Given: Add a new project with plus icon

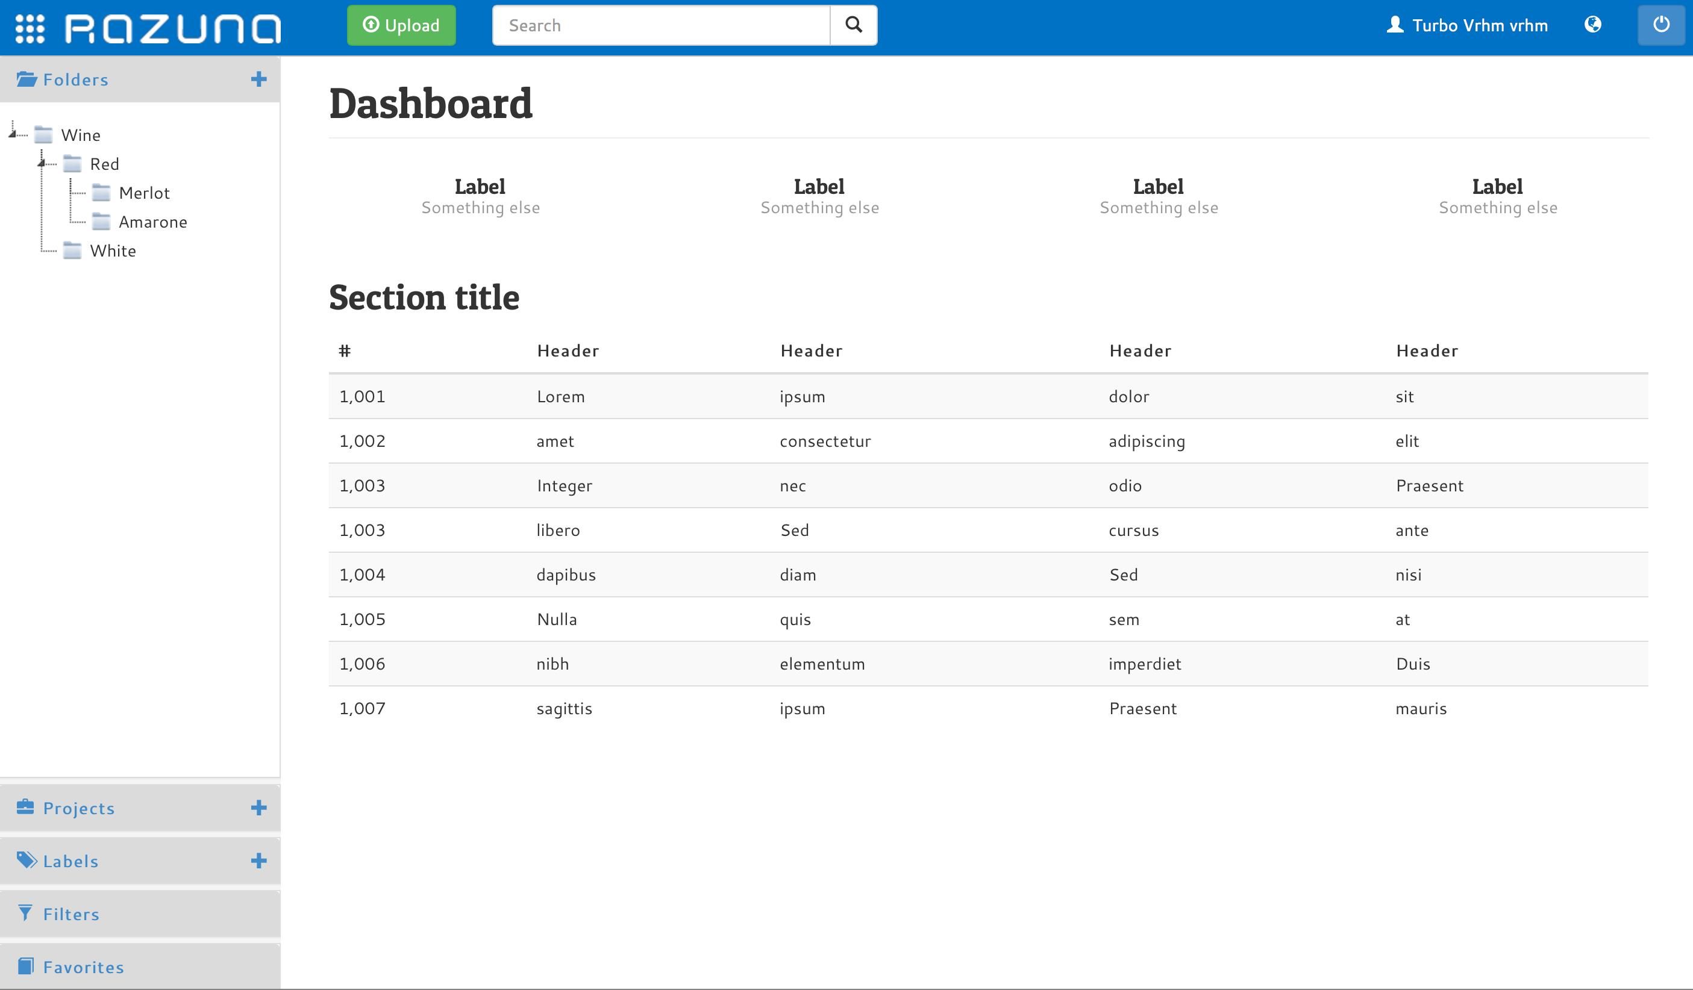Looking at the screenshot, I should click(258, 808).
